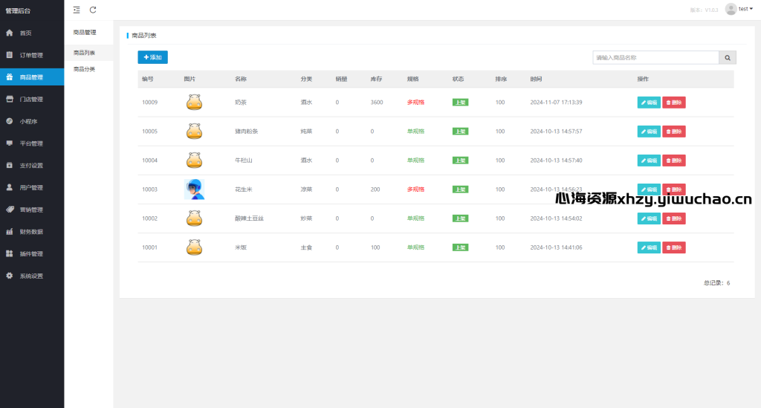
Task: Click the 添加 add product button
Action: [x=152, y=57]
